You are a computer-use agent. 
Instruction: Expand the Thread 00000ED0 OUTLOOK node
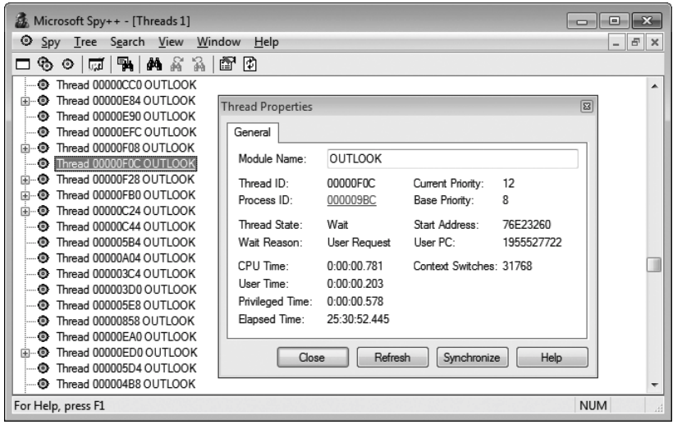(25, 354)
